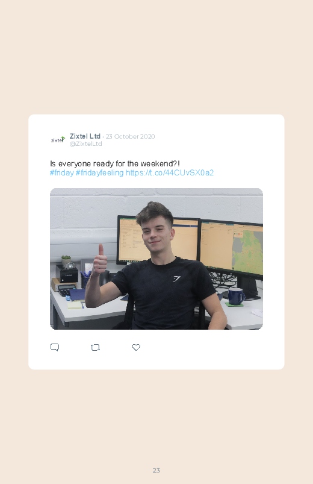Click the retweet arrows icon
Image resolution: width=313 pixels, height=484 pixels.
95,348
